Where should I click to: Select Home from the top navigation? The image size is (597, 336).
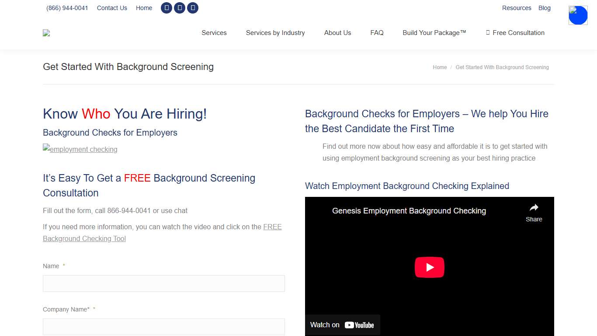(144, 7)
